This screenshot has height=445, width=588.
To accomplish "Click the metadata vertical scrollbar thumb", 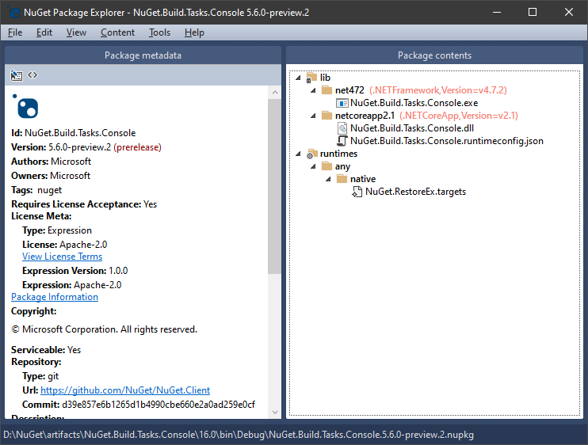I will (274, 186).
